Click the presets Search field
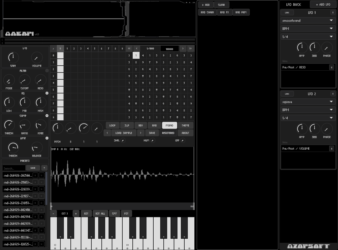 (14, 168)
